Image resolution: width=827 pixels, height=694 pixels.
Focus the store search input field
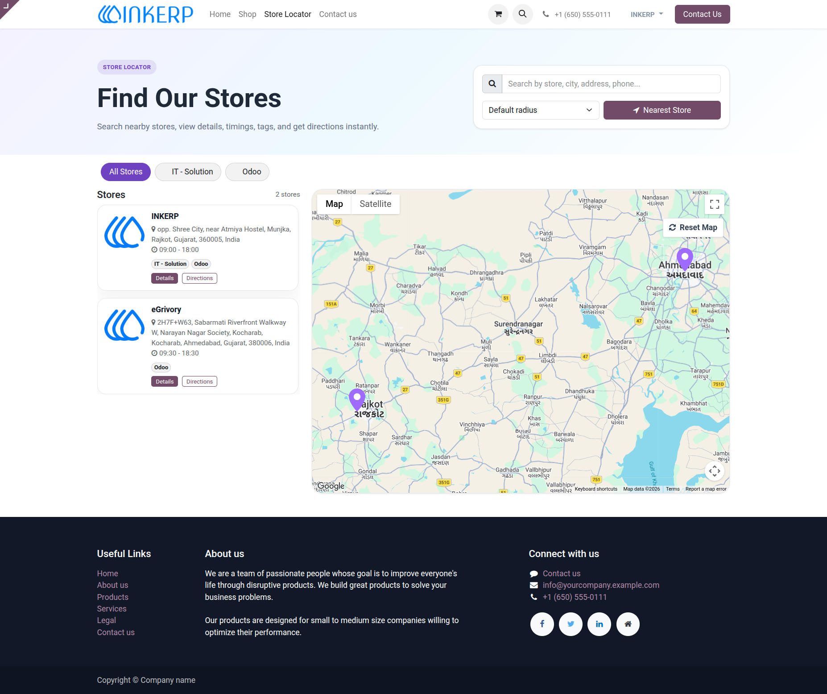[x=611, y=84]
